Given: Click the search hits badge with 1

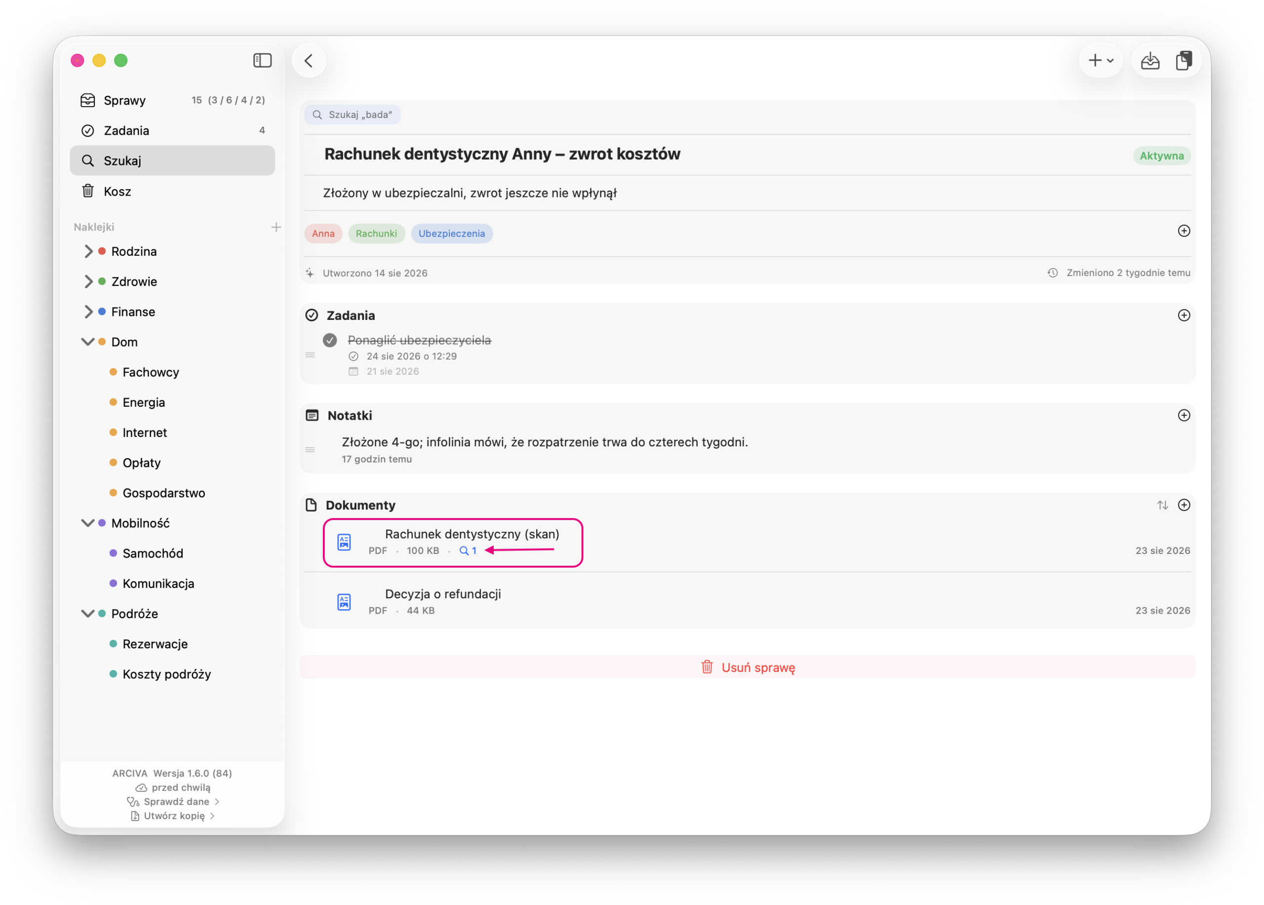Looking at the screenshot, I should click(x=468, y=551).
